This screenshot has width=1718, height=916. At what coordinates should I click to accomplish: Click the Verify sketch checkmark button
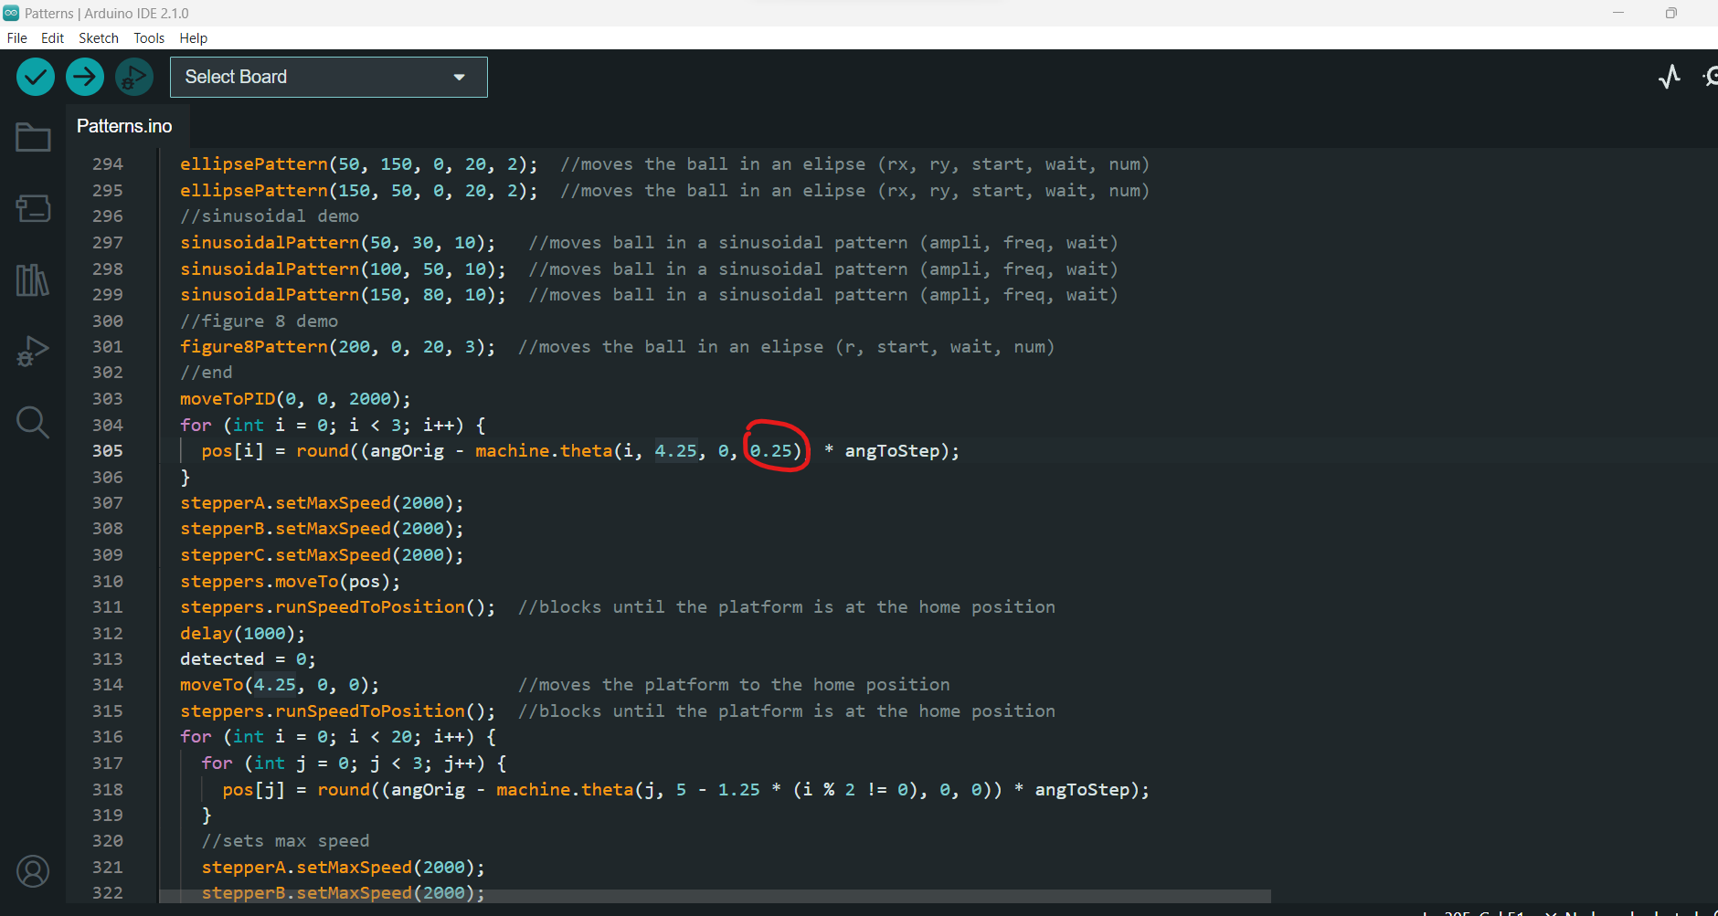(36, 77)
